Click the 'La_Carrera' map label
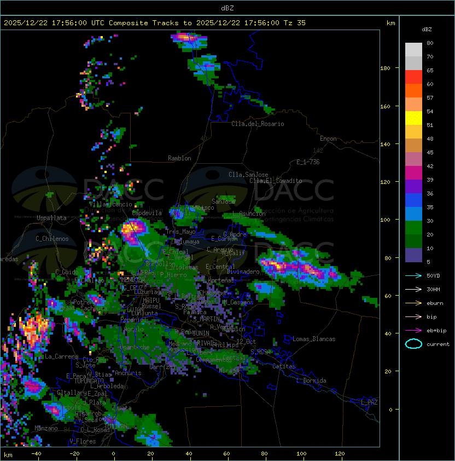This screenshot has width=455, height=461. tap(62, 356)
